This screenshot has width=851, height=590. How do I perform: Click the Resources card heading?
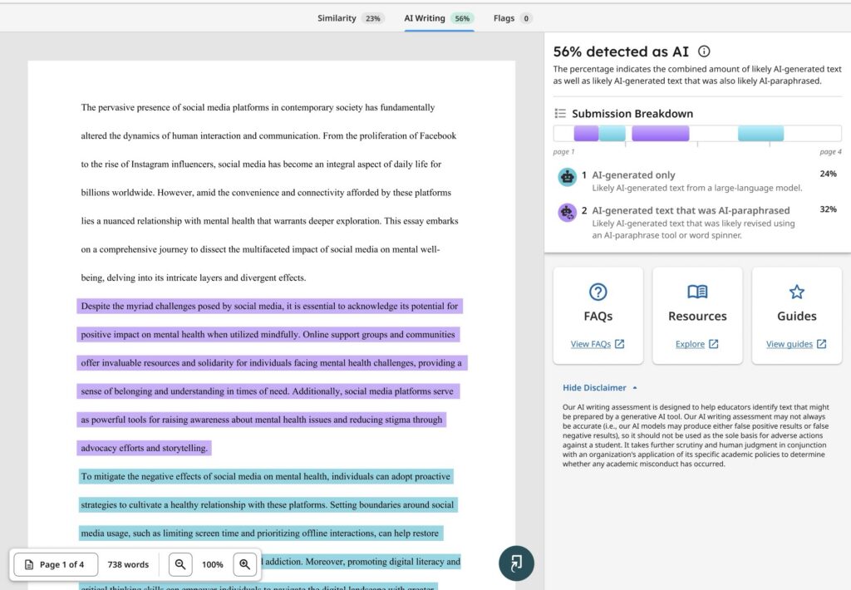coord(697,316)
